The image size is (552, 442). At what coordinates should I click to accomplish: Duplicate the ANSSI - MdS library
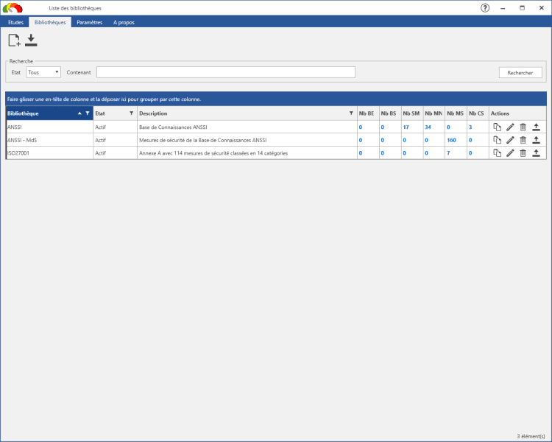[x=497, y=140]
